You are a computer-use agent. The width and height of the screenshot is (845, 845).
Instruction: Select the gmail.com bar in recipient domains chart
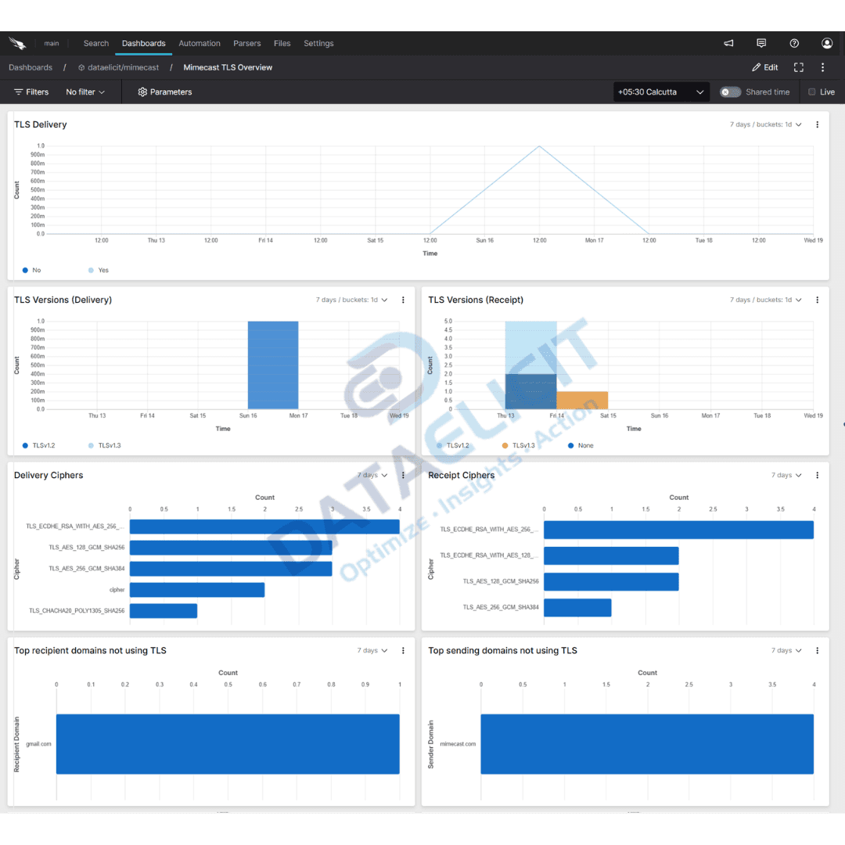point(227,743)
